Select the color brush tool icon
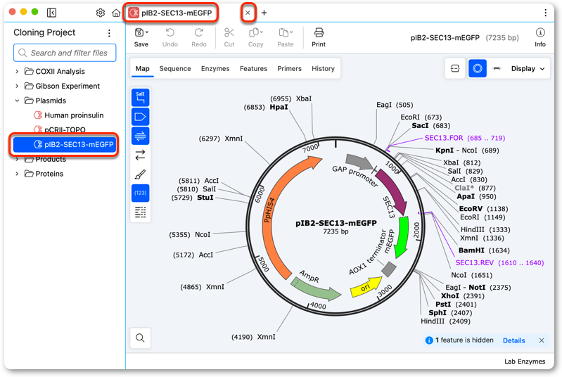 coord(141,174)
